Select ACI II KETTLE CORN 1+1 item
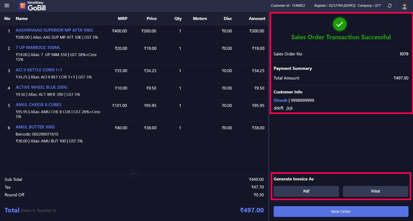 (x=39, y=70)
